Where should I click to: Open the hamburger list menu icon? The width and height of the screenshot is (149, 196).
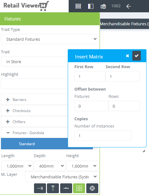click(78, 6)
